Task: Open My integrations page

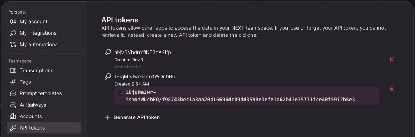Action: 44,33
